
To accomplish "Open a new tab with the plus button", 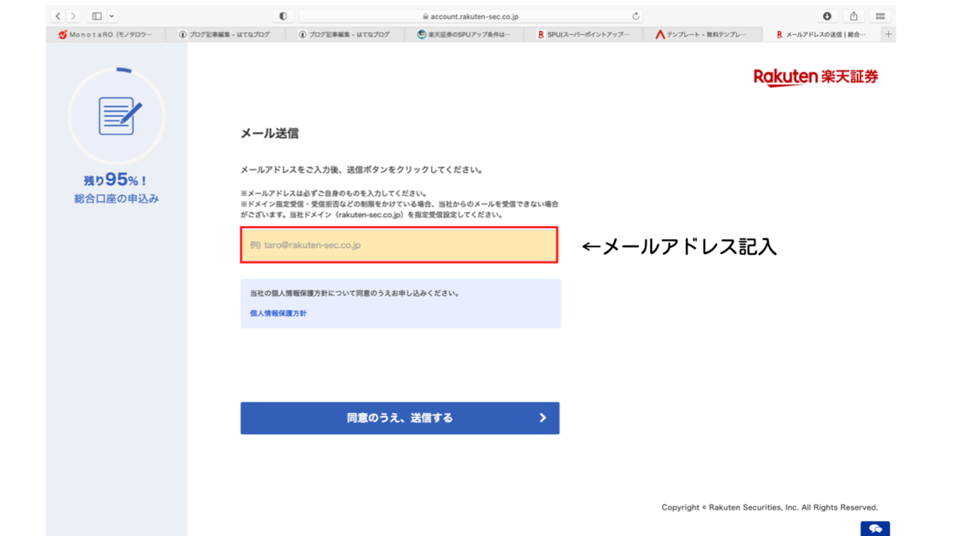I will 889,35.
